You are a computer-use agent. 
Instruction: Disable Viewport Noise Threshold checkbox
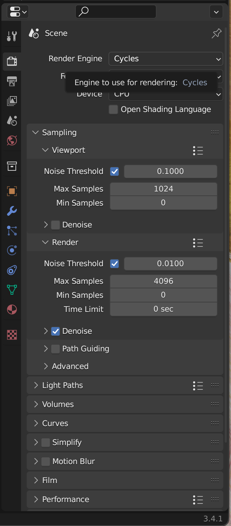(114, 171)
